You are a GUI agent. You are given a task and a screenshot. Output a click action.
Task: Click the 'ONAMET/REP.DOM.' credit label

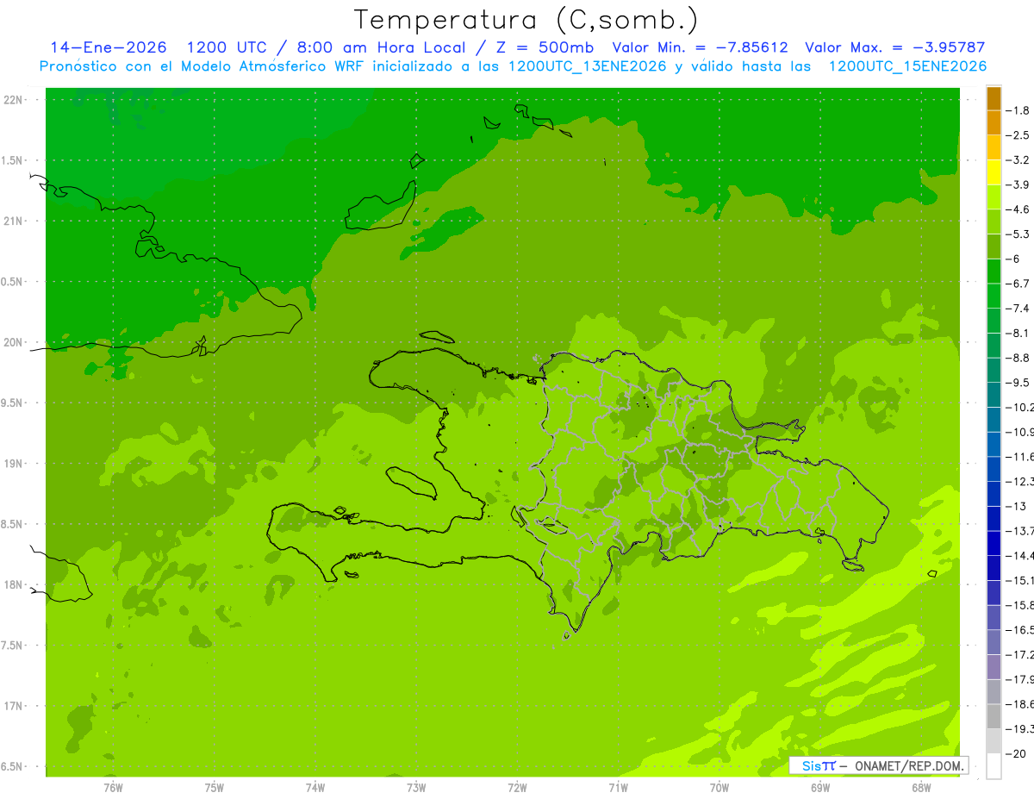point(910,765)
